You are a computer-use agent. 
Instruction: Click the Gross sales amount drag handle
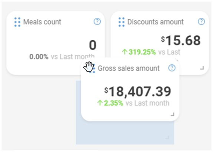point(92,68)
